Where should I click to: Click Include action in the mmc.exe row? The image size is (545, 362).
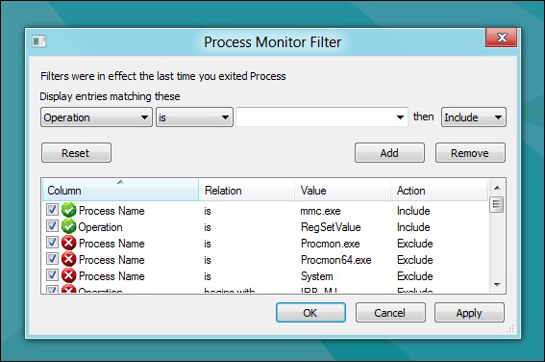[x=413, y=211]
